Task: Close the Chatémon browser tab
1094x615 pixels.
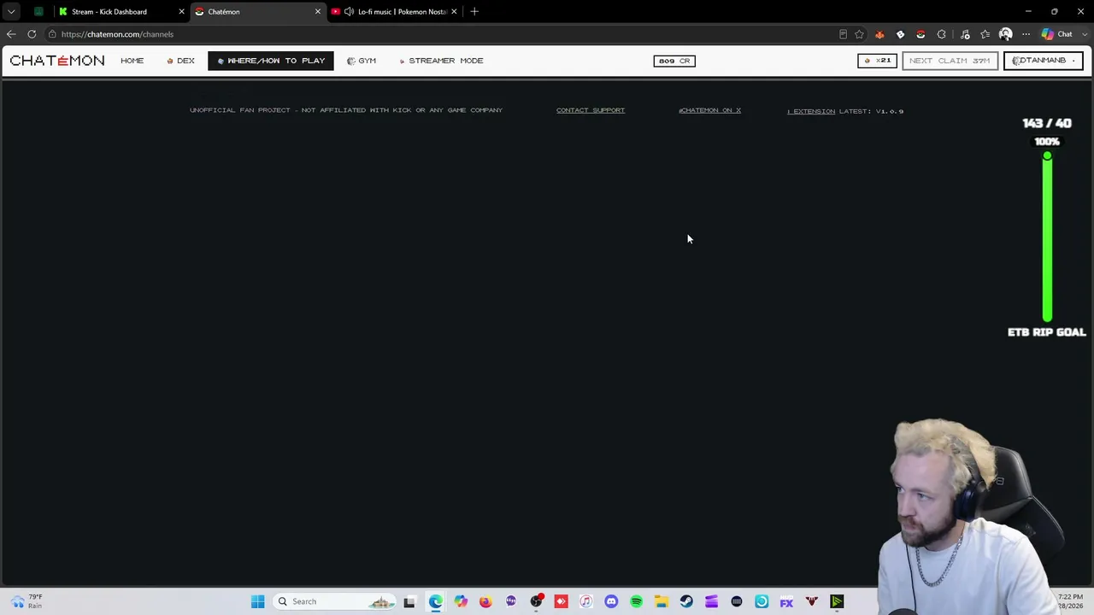Action: (318, 12)
